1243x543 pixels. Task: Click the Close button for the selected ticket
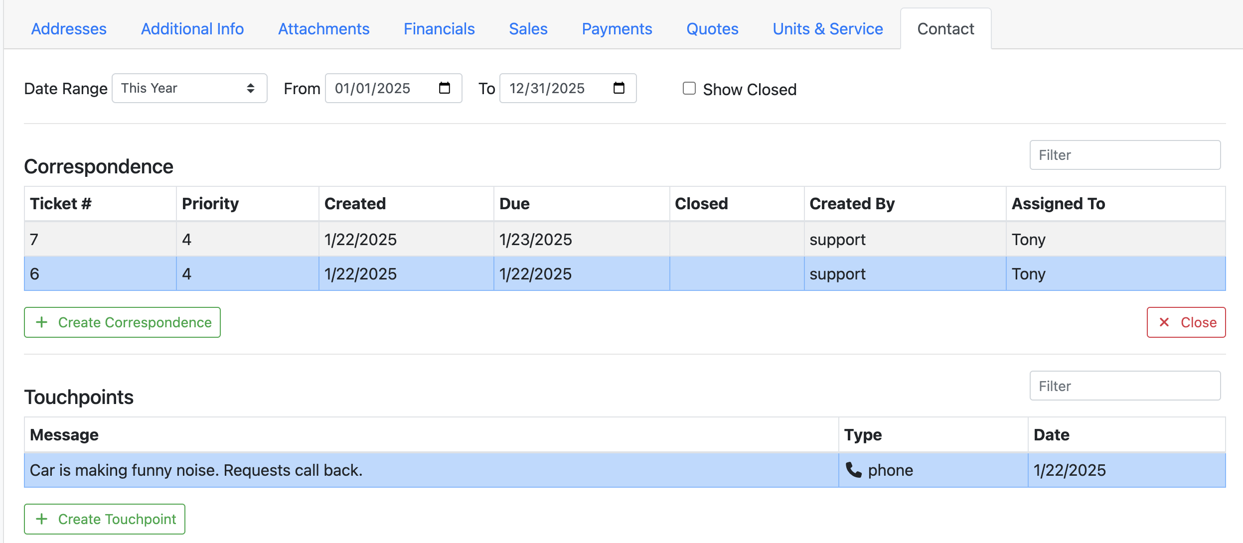1186,322
